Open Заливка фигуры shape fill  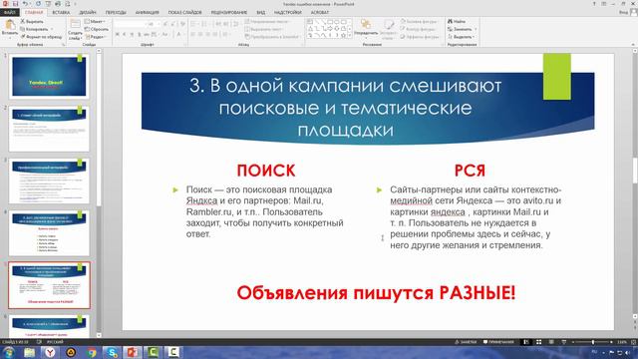(x=419, y=21)
